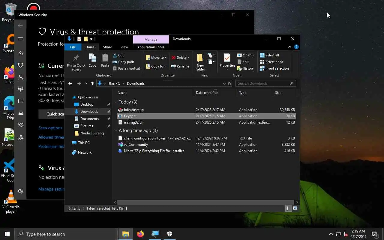This screenshot has height=240, width=384.
Task: Open the Delete dropdown arrow
Action: click(x=189, y=58)
